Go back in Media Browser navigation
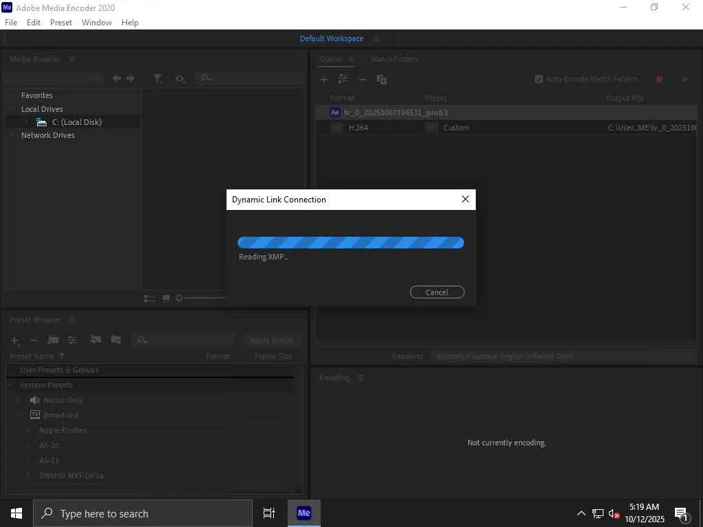 tap(117, 78)
